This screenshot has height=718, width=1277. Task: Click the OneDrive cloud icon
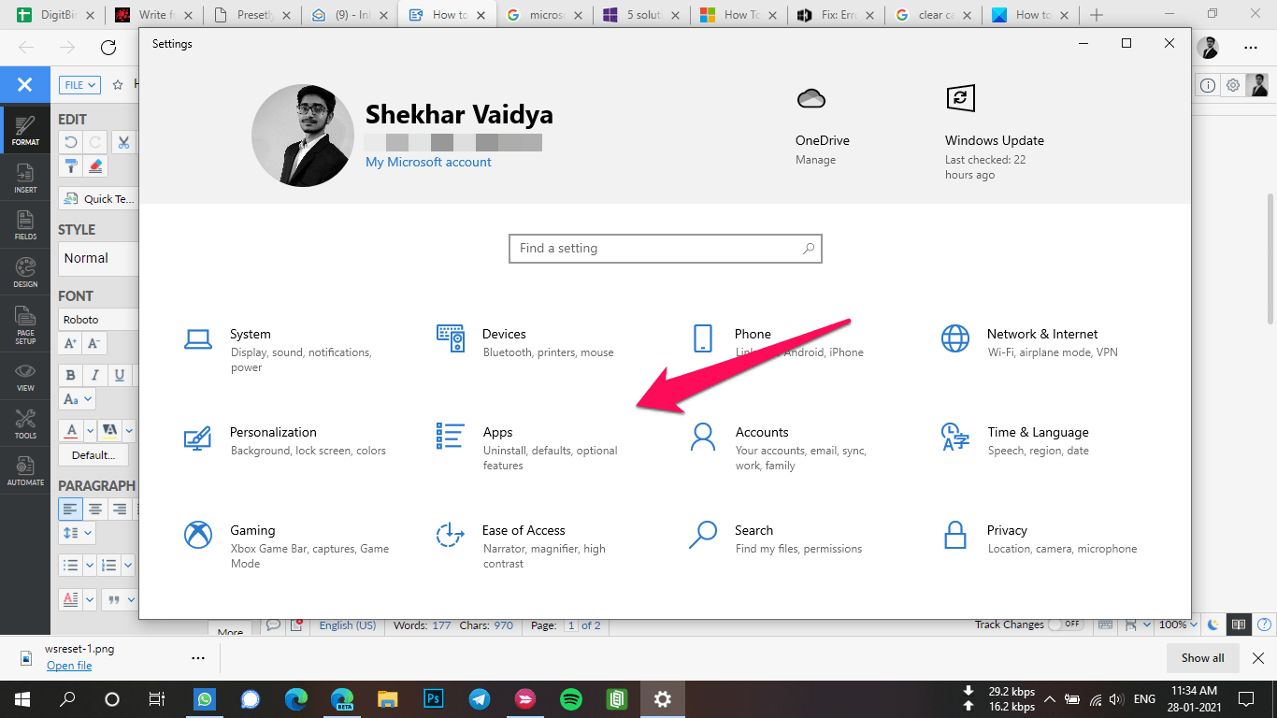point(811,98)
